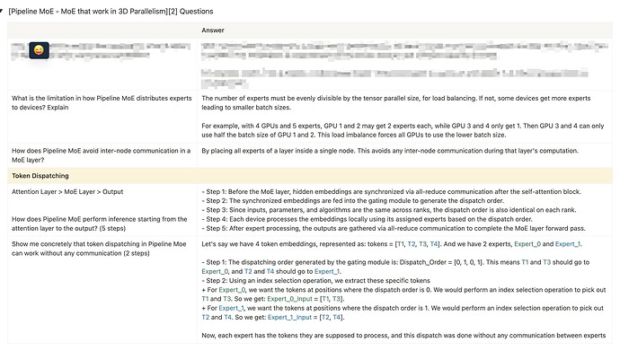The height and width of the screenshot is (351, 620).
Task: Click the Pipeline MoE 3D Parallelism Questions heading
Action: coord(111,12)
